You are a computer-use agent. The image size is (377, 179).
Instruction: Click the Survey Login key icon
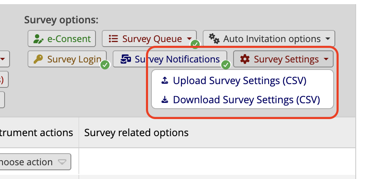[x=38, y=60]
